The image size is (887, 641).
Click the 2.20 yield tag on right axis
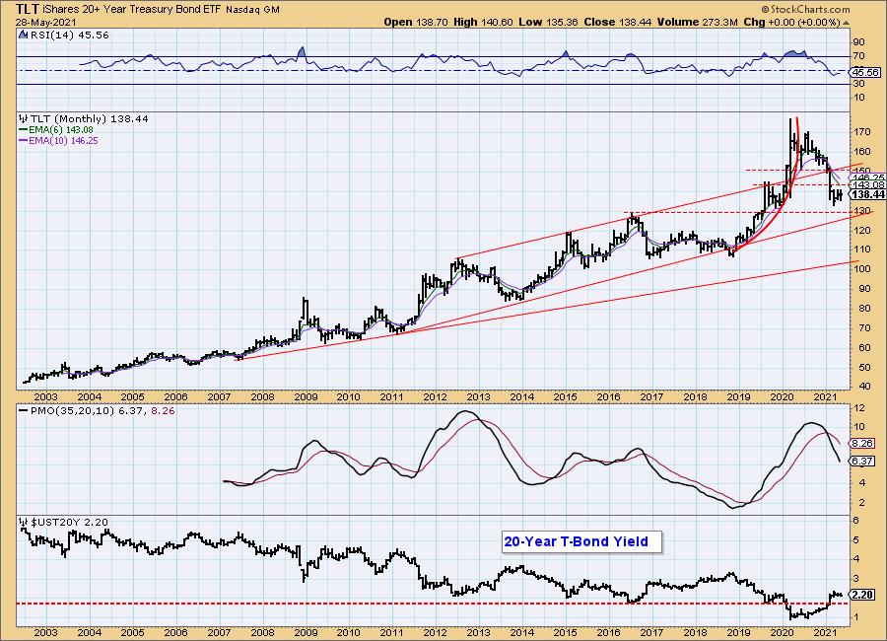(x=864, y=595)
